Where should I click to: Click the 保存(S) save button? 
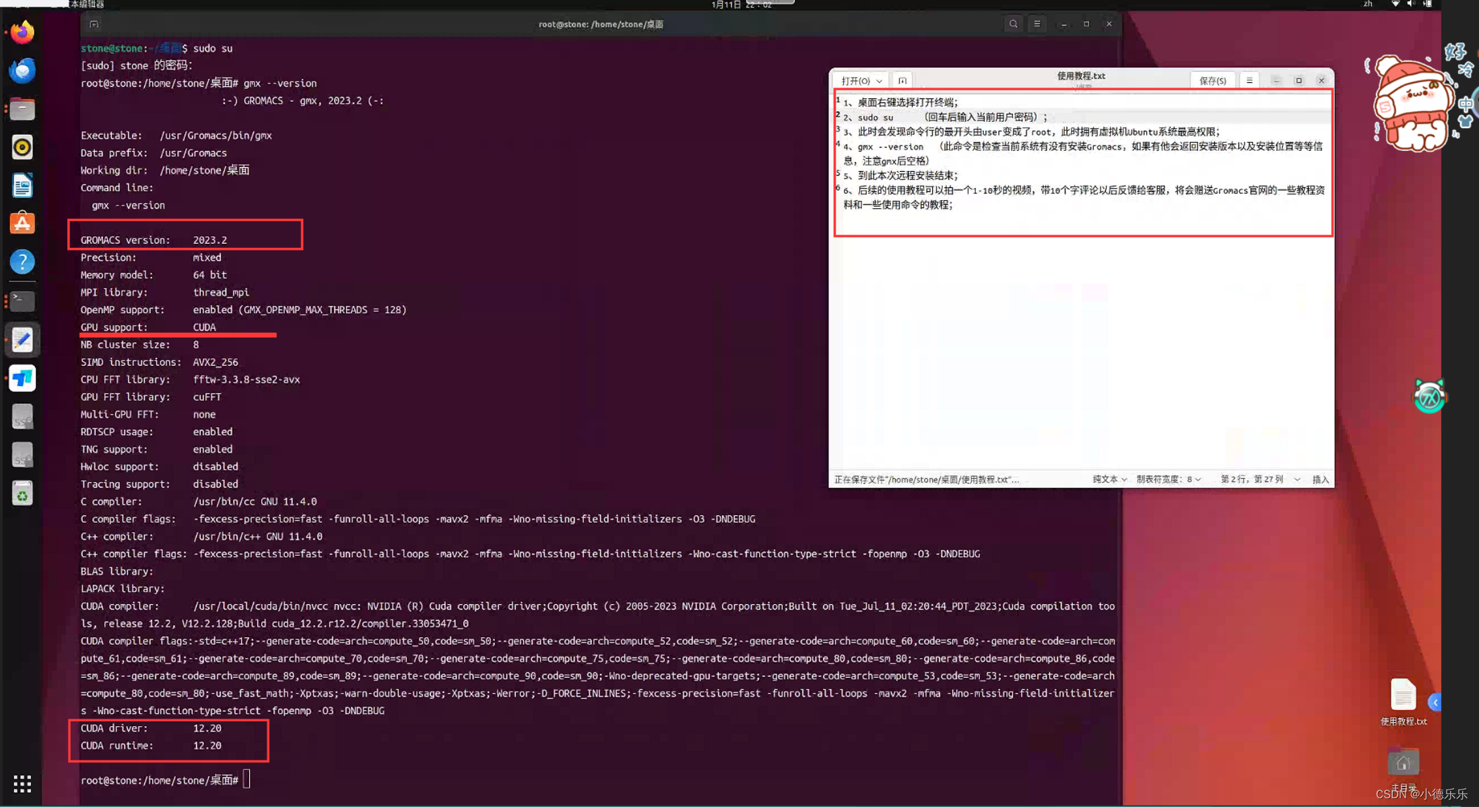point(1212,80)
